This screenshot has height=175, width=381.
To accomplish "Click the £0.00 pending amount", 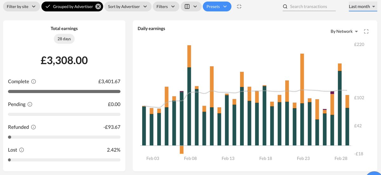I will 114,104.
